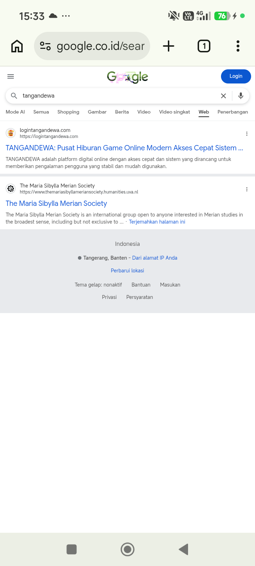This screenshot has width=255, height=566.
Task: Start voice search with microphone icon
Action: 241,96
